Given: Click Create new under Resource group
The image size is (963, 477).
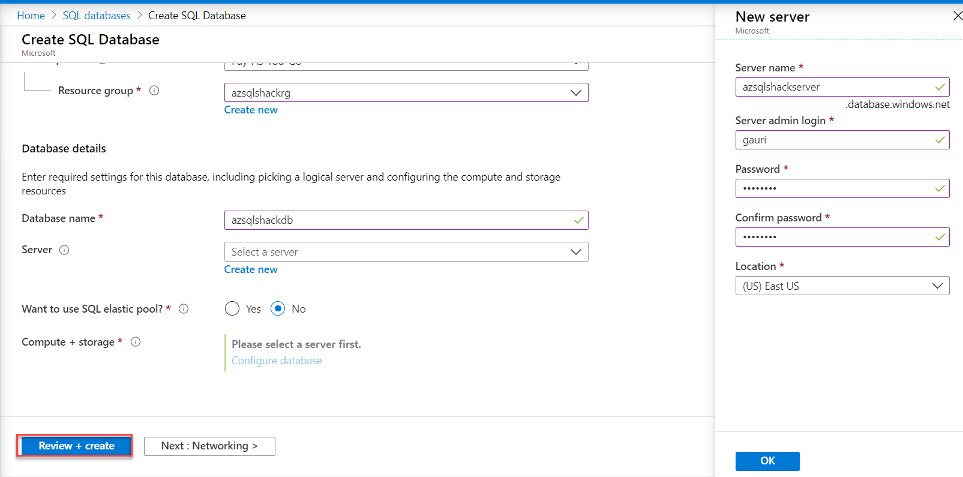Looking at the screenshot, I should pos(251,110).
